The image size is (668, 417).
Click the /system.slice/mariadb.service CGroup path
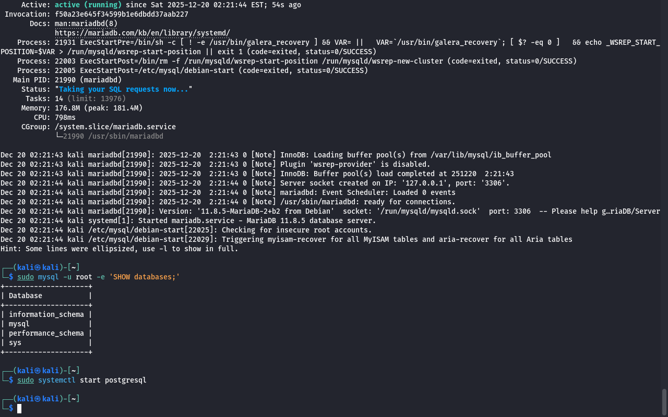click(x=115, y=127)
